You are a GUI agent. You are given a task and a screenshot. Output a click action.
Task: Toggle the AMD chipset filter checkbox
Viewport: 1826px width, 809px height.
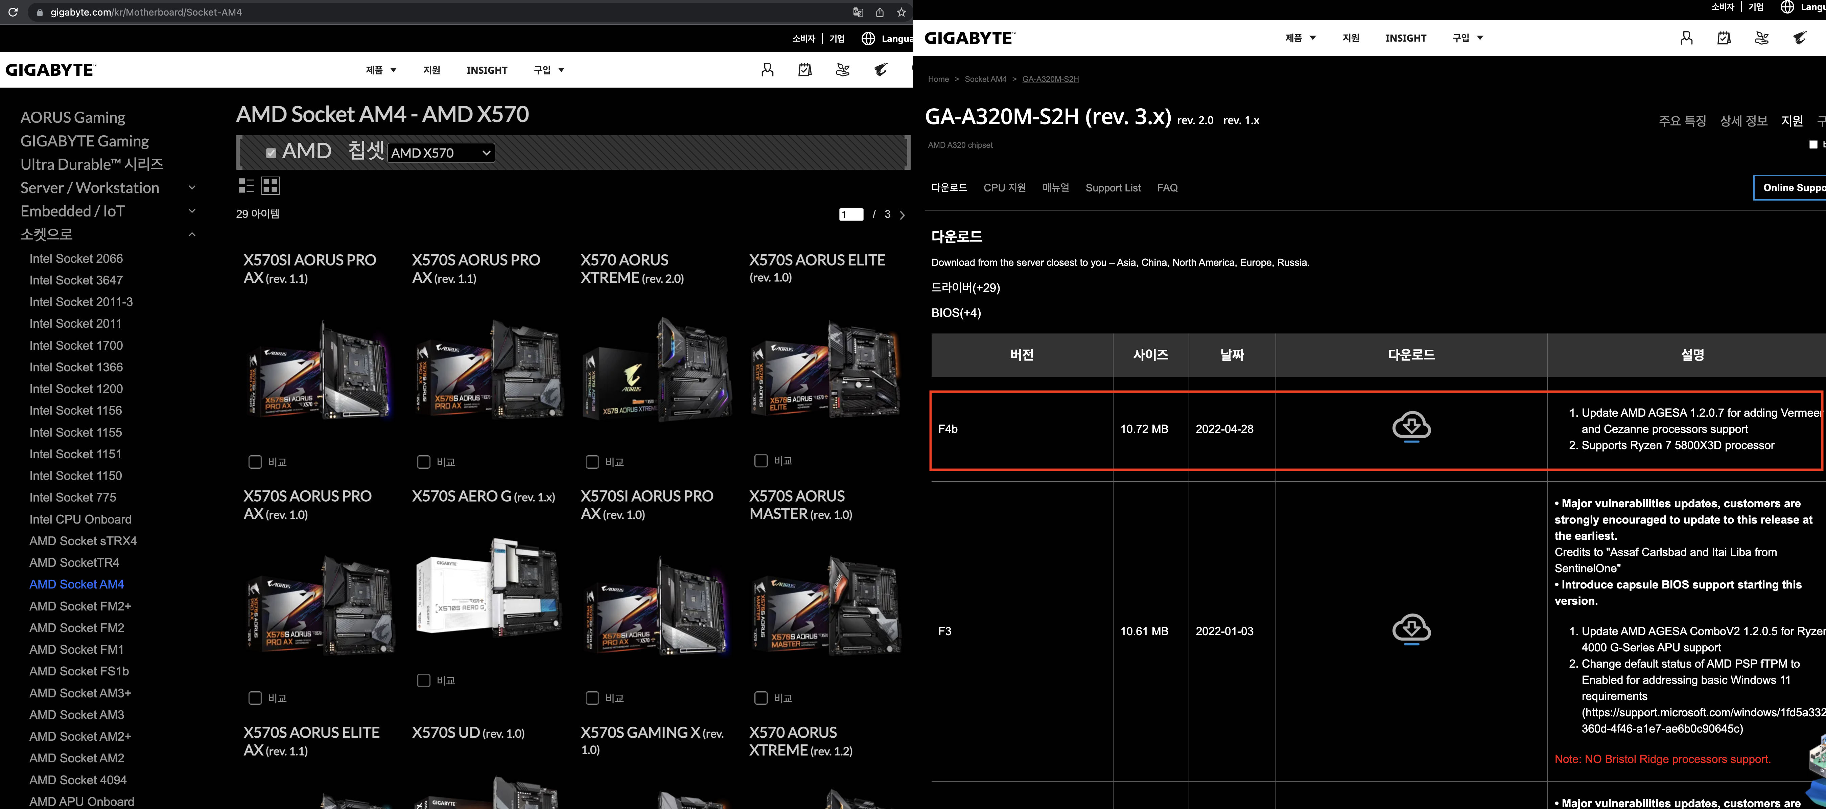pos(271,153)
